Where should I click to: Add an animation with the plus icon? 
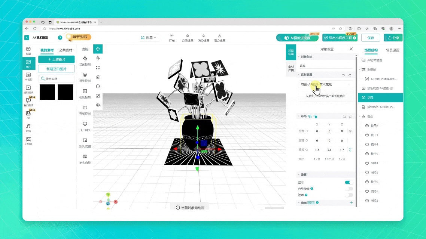pos(351,203)
